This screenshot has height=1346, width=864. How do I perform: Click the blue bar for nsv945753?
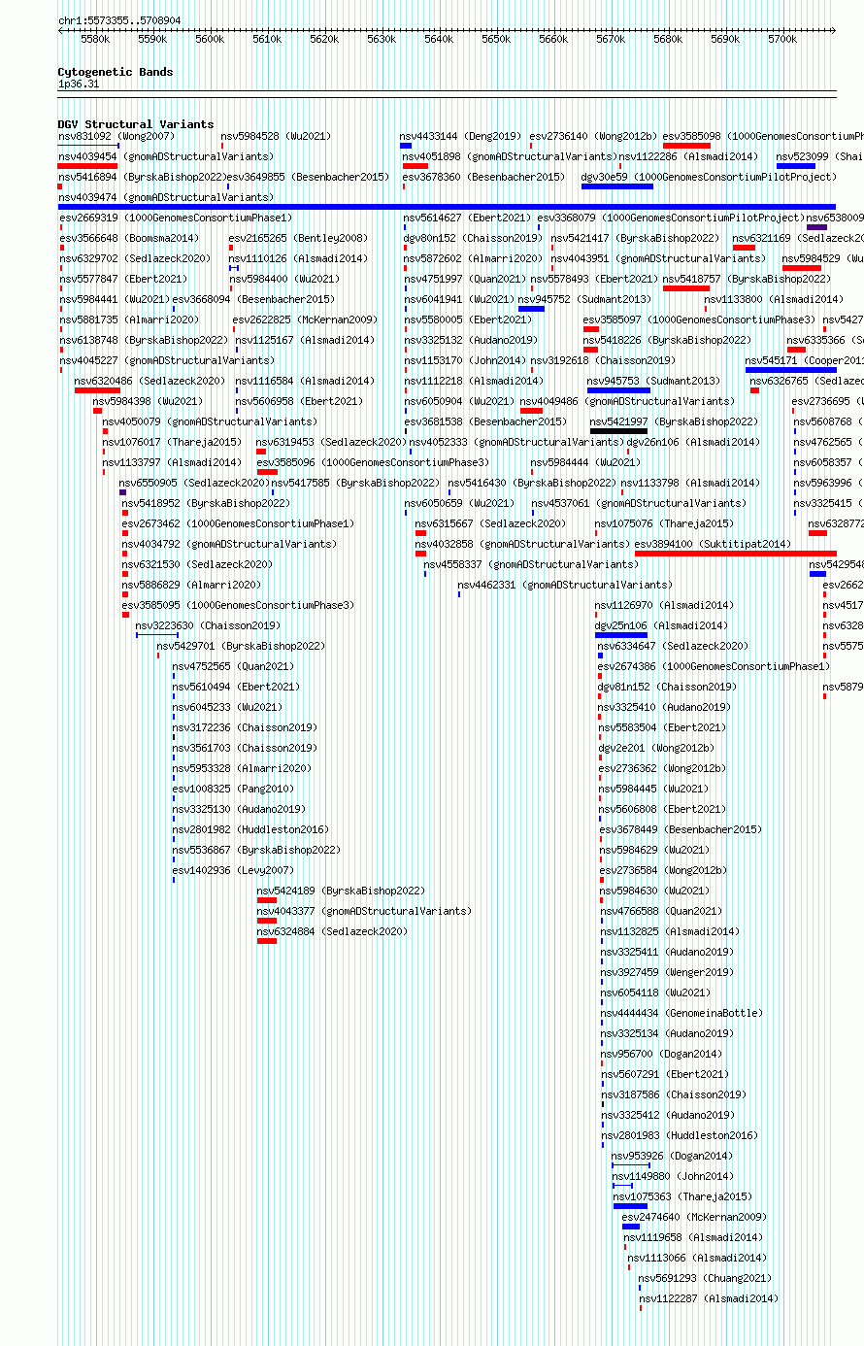(x=617, y=390)
